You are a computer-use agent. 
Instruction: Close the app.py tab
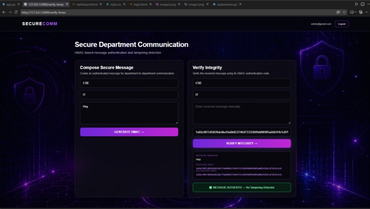click(x=19, y=4)
